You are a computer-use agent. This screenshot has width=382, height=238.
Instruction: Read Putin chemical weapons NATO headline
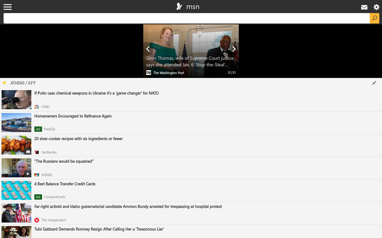(x=96, y=93)
